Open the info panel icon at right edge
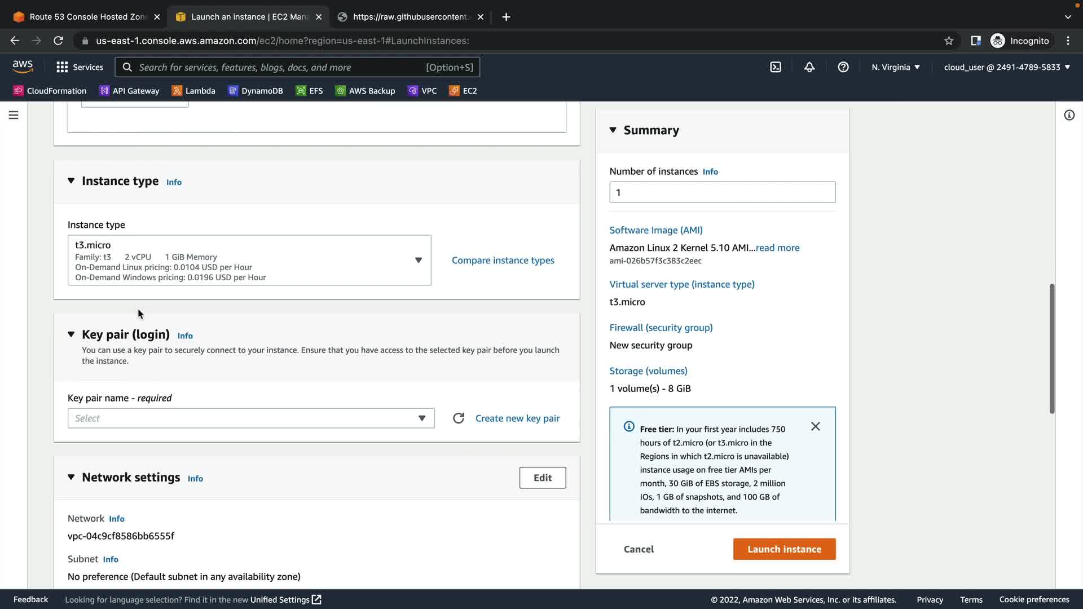Screen dimensions: 1083x609 1069,115
